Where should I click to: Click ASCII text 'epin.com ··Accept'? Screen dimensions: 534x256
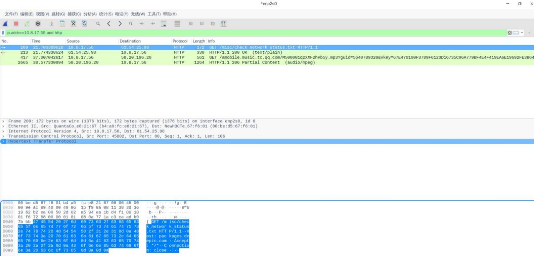click(167, 241)
